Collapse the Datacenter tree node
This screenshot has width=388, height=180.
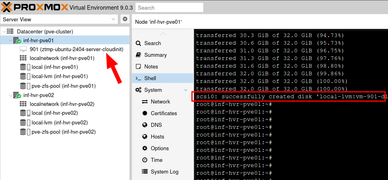tap(4, 31)
